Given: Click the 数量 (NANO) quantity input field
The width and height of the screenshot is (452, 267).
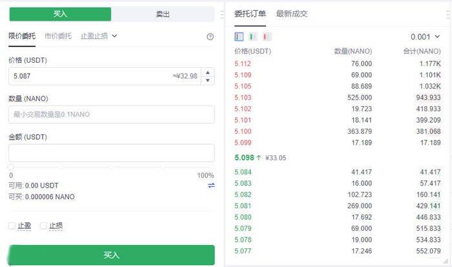Looking at the screenshot, I should 111,114.
